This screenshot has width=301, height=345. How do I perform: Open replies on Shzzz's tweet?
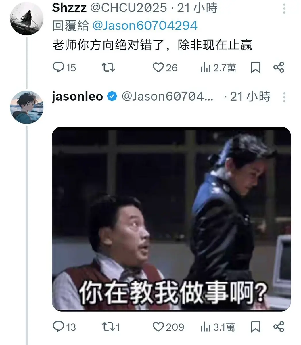click(x=64, y=68)
